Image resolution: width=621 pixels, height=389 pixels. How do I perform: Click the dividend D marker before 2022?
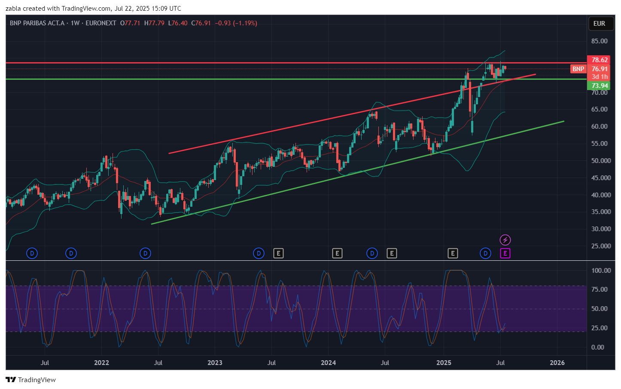tap(71, 253)
